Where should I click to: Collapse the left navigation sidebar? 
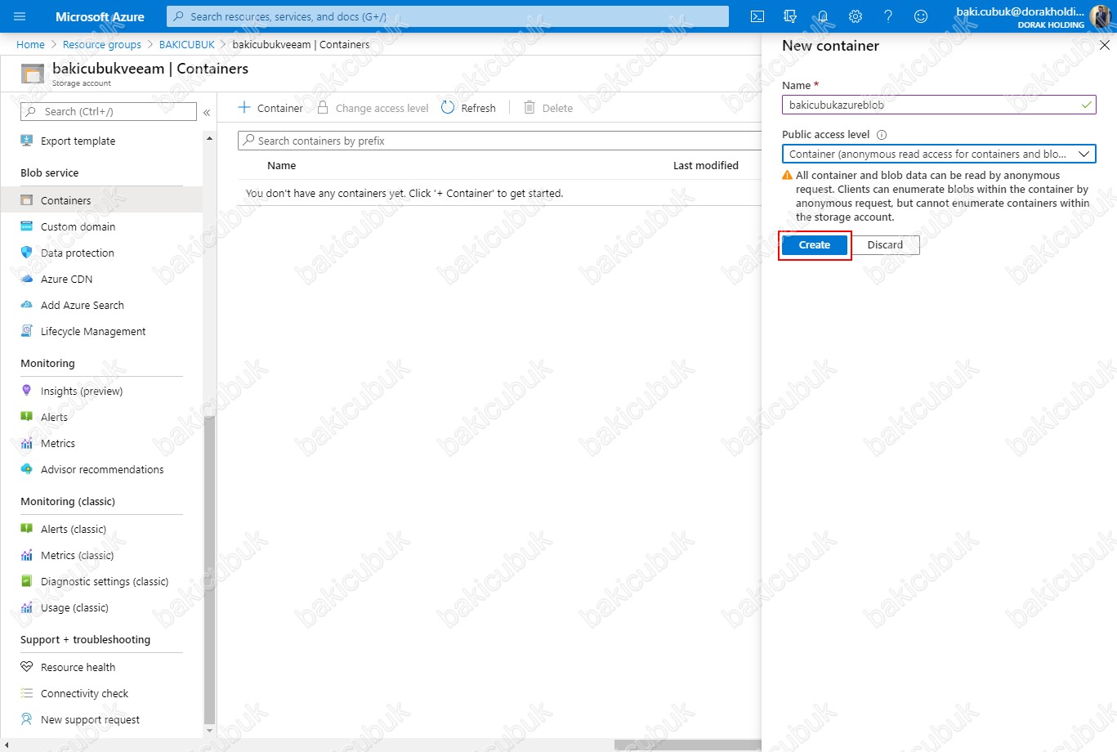207,112
